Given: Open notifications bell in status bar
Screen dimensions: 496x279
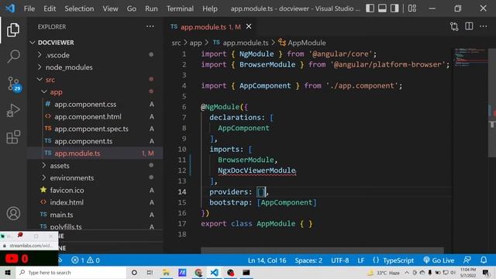Looking at the screenshot, I should click(x=484, y=260).
